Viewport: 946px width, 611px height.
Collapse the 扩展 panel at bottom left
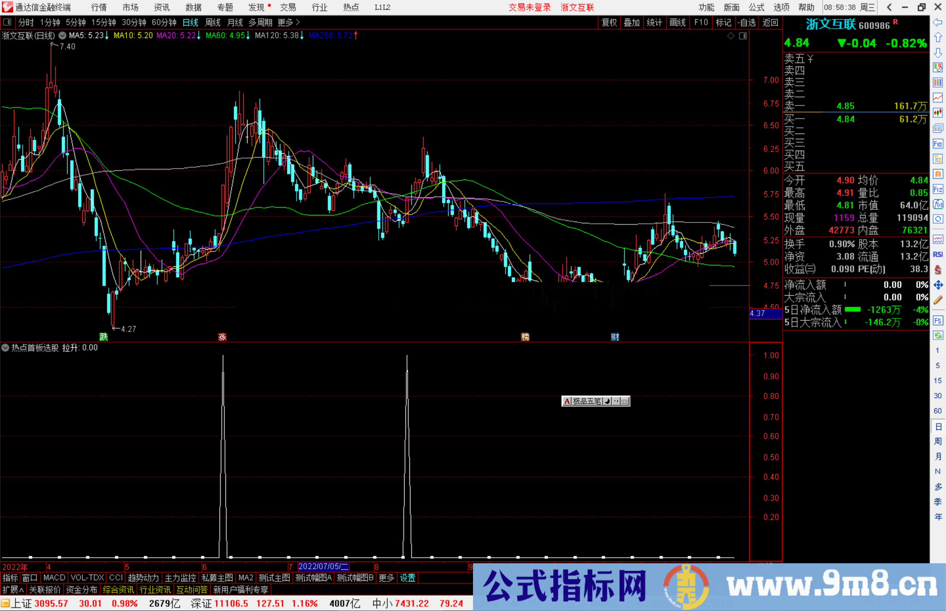pyautogui.click(x=12, y=589)
